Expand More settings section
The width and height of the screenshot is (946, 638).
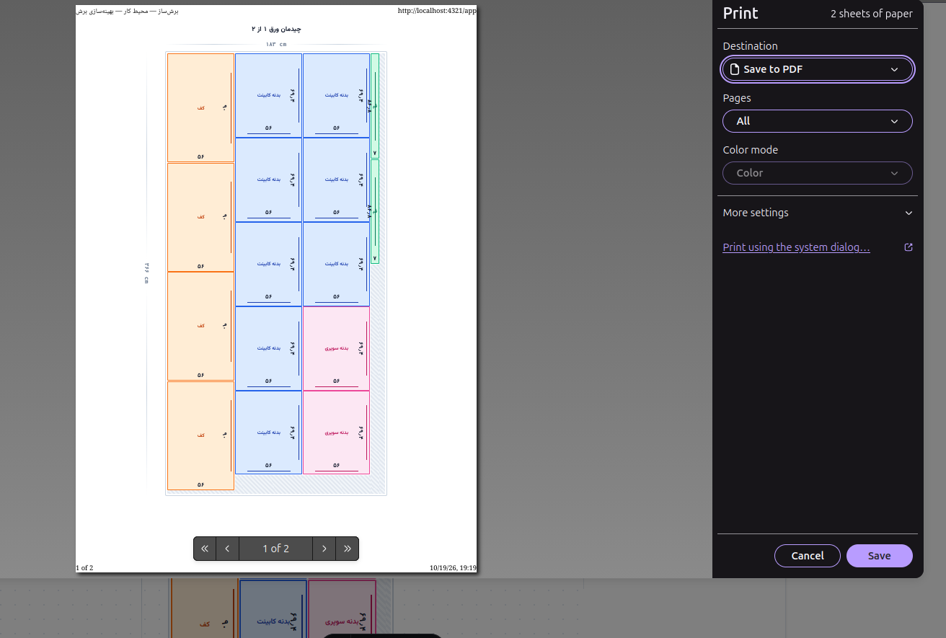[x=818, y=213]
